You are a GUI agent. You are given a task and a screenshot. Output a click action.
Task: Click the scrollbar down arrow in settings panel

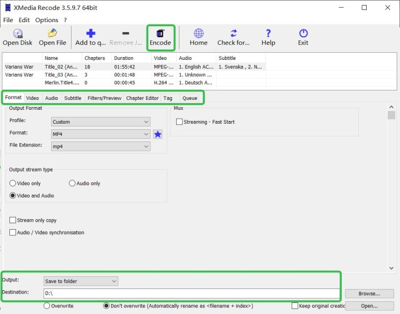(x=391, y=268)
